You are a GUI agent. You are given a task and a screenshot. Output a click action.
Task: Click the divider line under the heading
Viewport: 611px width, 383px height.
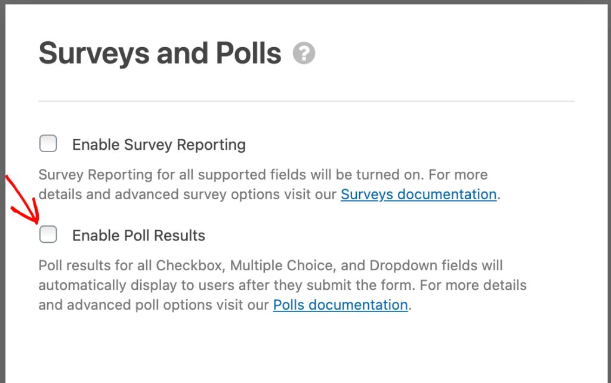[306, 100]
